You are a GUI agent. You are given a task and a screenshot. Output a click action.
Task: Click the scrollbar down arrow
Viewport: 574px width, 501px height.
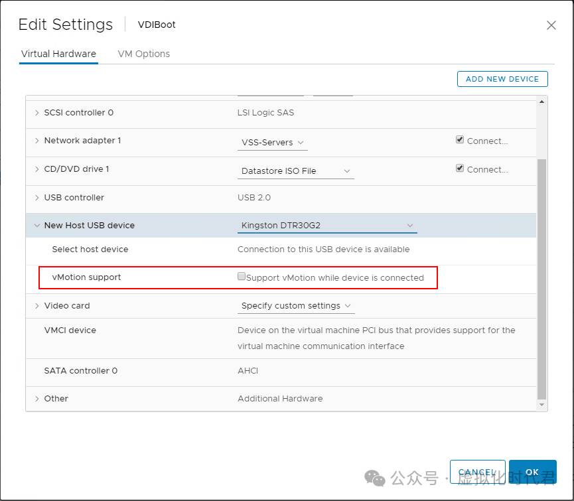click(x=542, y=404)
